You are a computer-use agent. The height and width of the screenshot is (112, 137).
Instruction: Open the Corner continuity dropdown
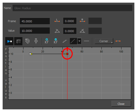[x=104, y=41]
